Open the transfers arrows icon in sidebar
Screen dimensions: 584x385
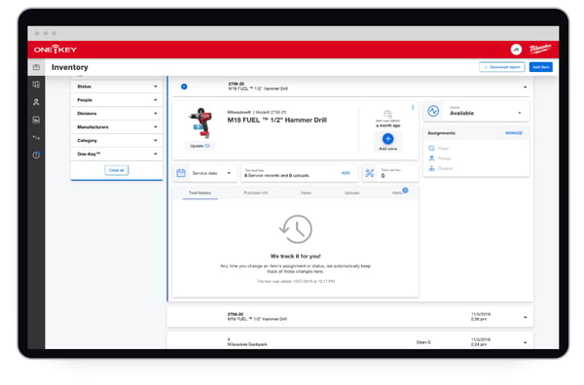click(x=36, y=137)
